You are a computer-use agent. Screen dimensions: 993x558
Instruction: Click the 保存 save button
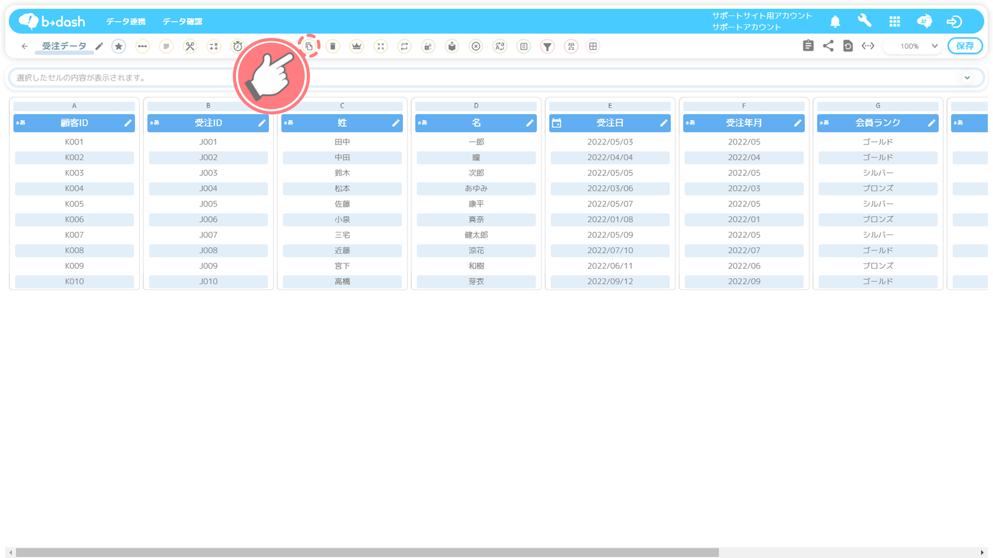(x=965, y=46)
